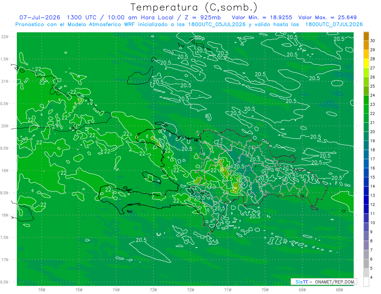Click the '9' color scale label

[371, 232]
